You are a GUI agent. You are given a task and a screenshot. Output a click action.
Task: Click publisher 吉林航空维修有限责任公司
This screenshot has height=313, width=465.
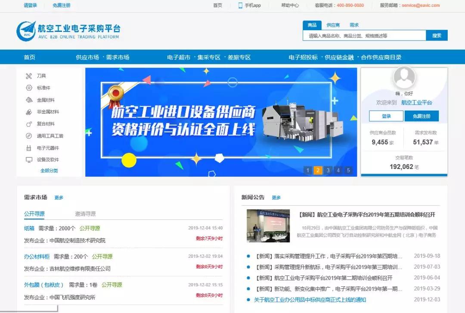(x=80, y=269)
